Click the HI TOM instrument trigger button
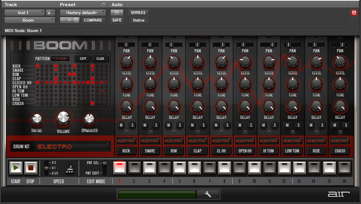The height and width of the screenshot is (204, 361). click(x=269, y=151)
